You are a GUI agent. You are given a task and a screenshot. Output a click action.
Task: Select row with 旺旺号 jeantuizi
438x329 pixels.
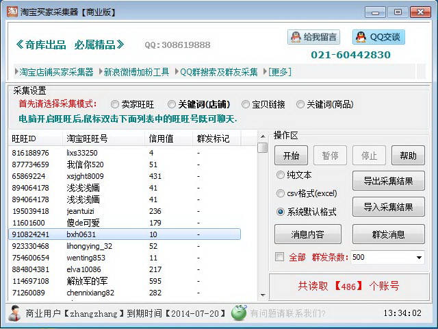125,211
